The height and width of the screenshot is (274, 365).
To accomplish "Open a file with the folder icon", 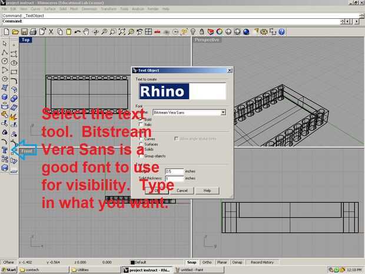I will point(15,32).
